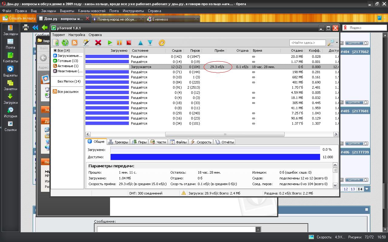Pause the torrent with orange pause icon
This screenshot has height=242, width=388.
119,43
